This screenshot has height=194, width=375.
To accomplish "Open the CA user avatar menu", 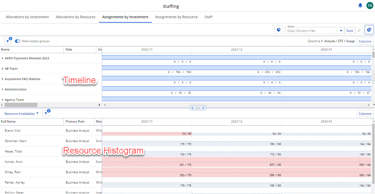I will point(370,6).
